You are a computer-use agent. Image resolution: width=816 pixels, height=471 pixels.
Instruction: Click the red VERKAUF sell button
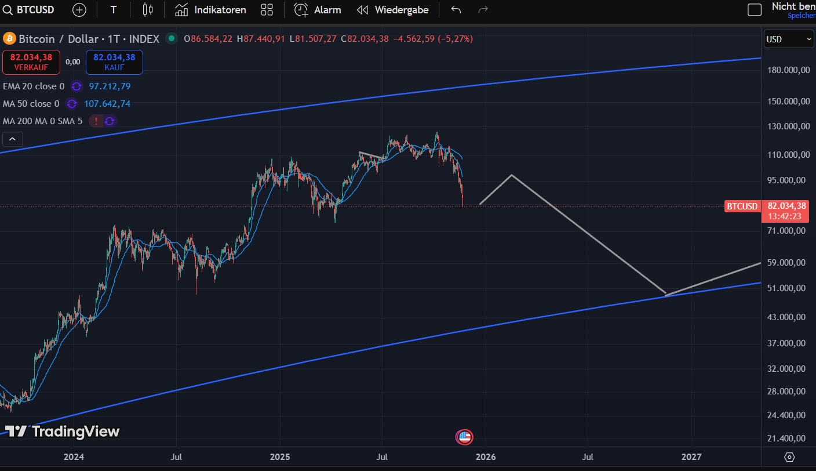tap(31, 62)
